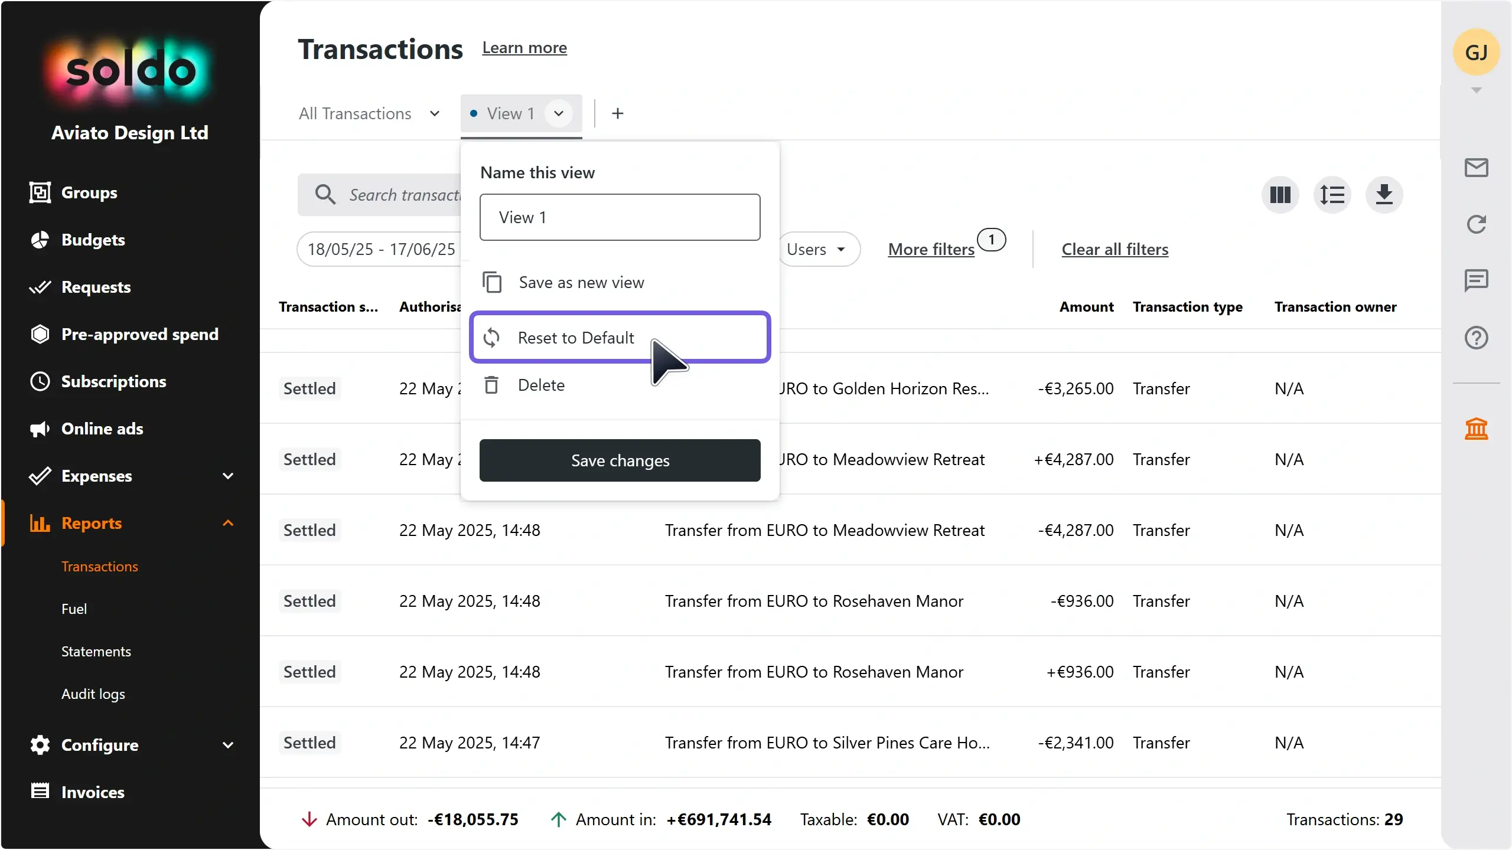
Task: Open the Users filter dropdown
Action: [819, 249]
